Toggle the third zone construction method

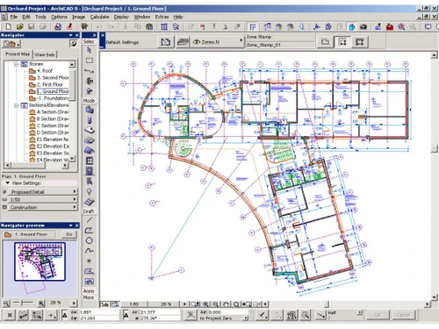click(360, 42)
